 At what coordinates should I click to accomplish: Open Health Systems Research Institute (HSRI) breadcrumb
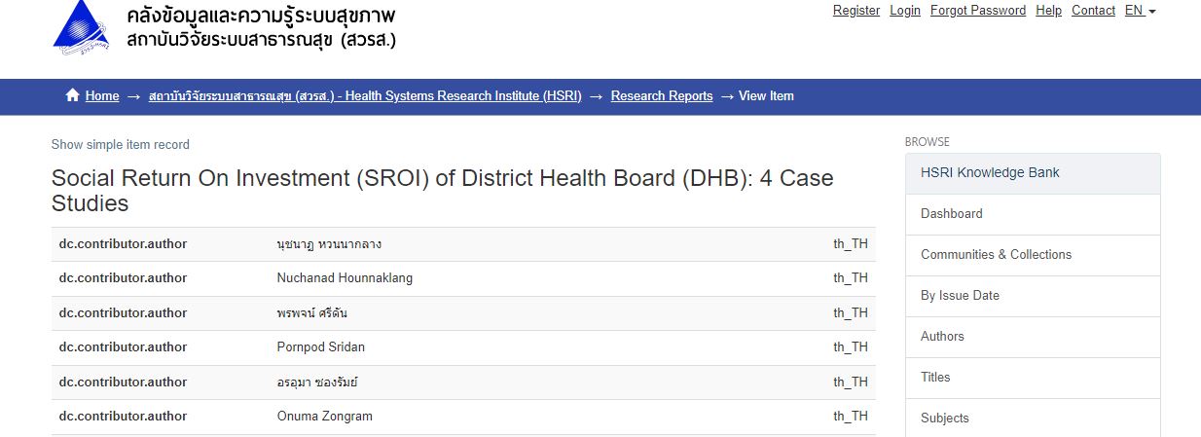[x=365, y=96]
